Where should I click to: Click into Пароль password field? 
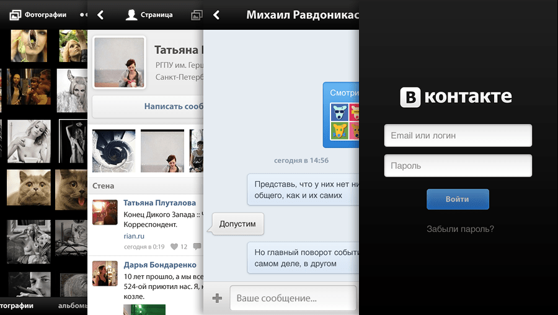pos(458,166)
